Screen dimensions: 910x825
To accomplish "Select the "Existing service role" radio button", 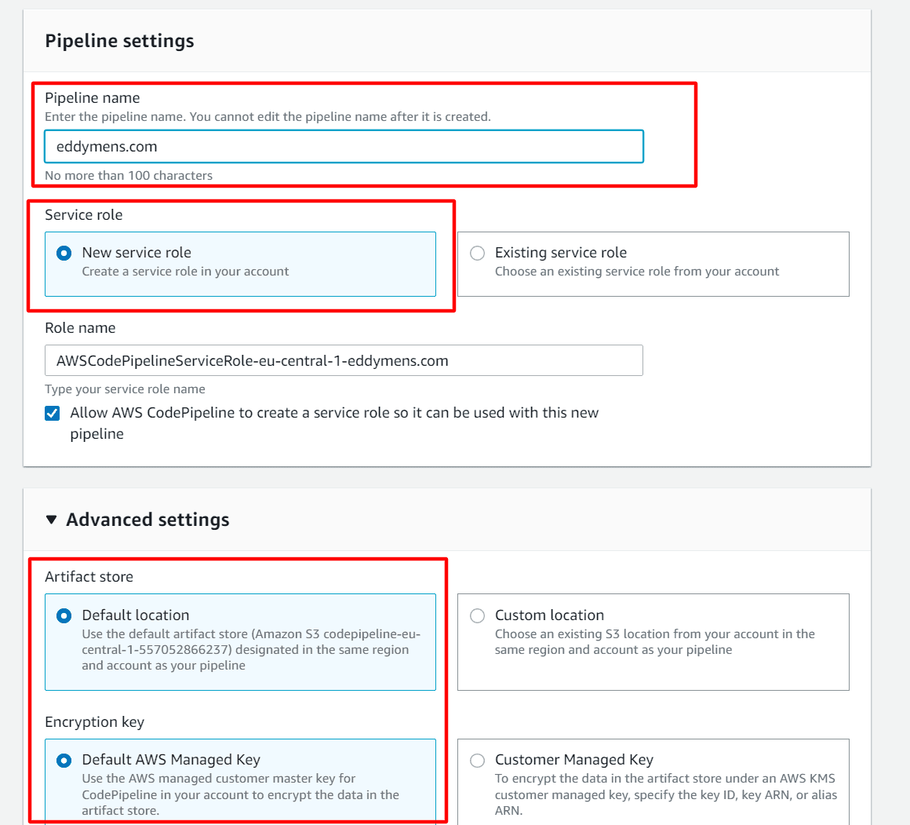I will 477,253.
